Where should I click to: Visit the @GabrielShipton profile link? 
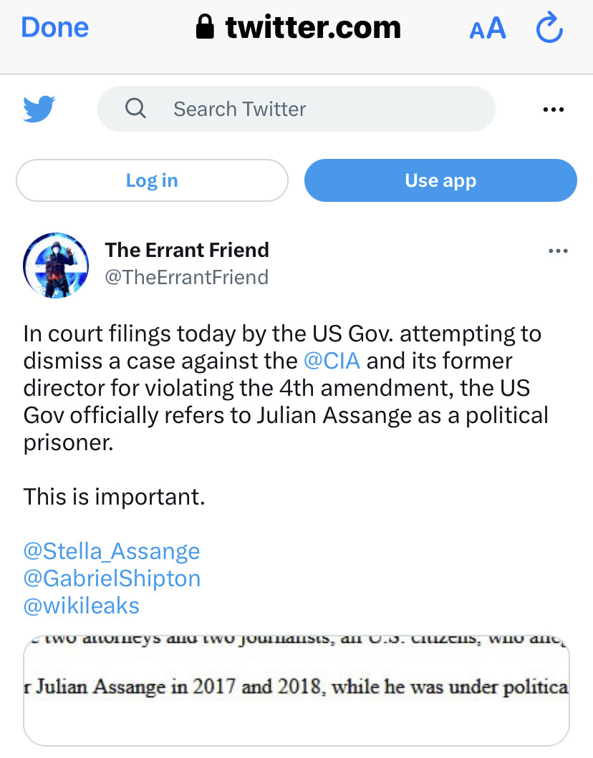(112, 578)
